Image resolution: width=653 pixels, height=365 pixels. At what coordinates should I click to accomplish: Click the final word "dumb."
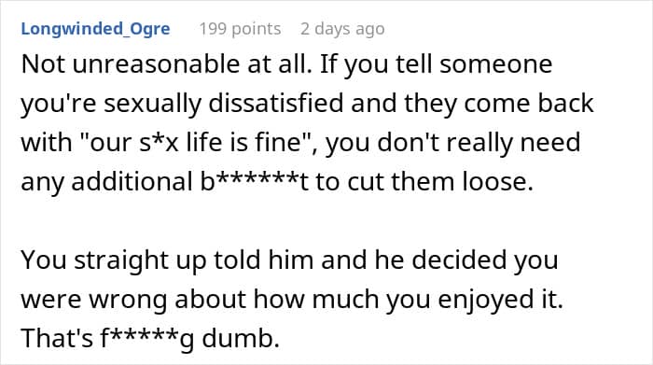click(241, 338)
